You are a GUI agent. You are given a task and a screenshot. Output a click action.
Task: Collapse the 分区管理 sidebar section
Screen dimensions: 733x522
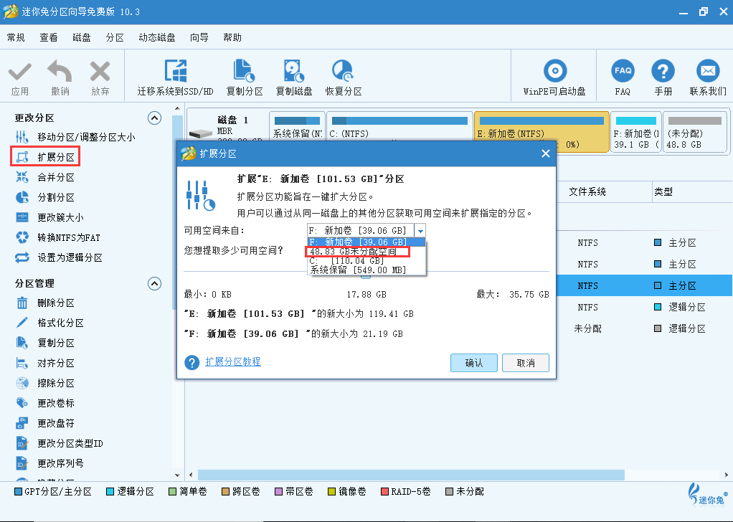click(154, 283)
